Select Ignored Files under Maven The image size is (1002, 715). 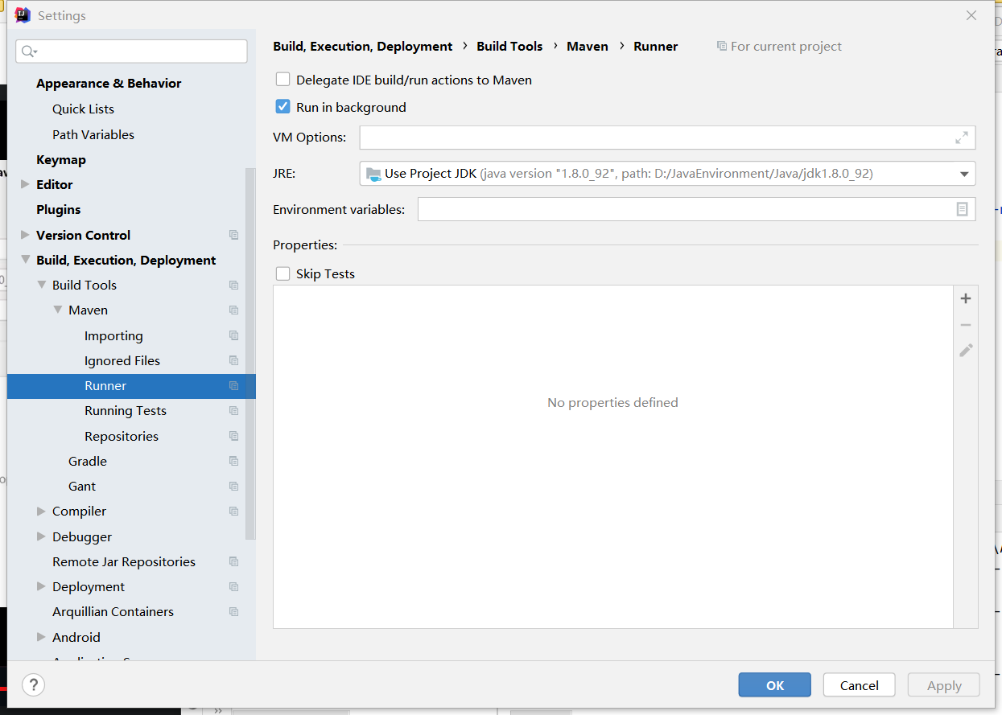122,360
